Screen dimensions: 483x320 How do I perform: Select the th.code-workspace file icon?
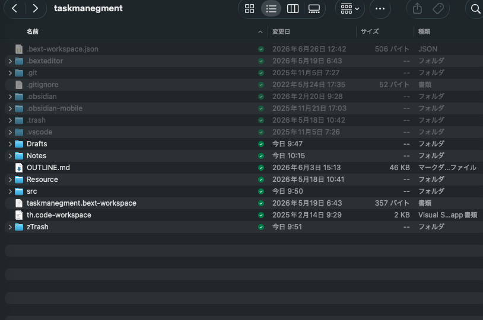pyautogui.click(x=19, y=215)
